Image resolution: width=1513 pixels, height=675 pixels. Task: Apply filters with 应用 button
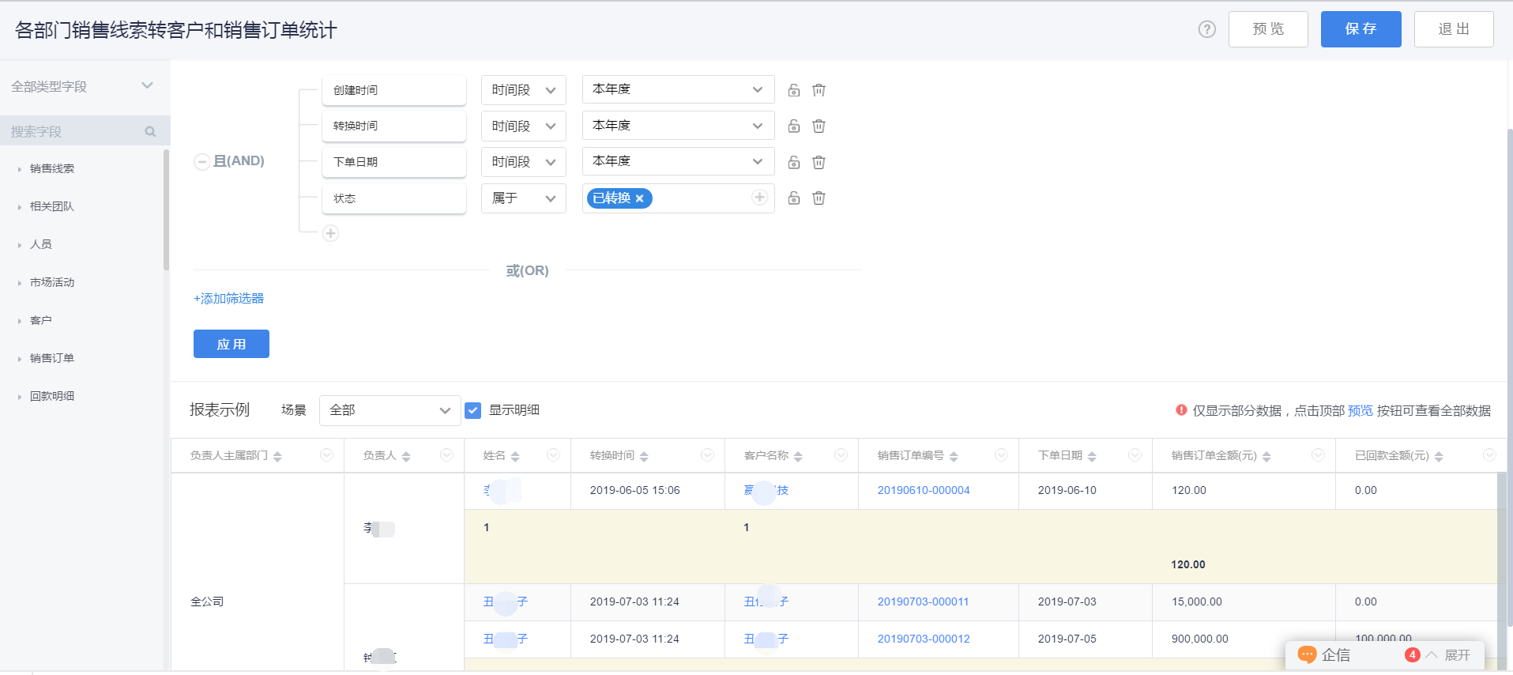tap(231, 344)
